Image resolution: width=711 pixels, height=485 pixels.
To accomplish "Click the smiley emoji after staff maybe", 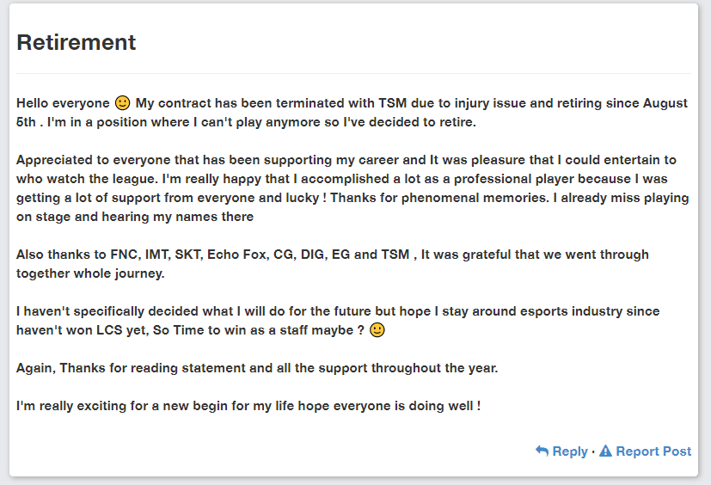I will coord(377,330).
